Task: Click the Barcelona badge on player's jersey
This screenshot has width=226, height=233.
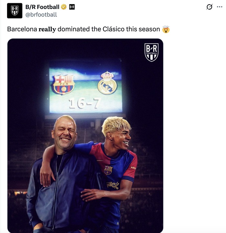Action: [108, 170]
